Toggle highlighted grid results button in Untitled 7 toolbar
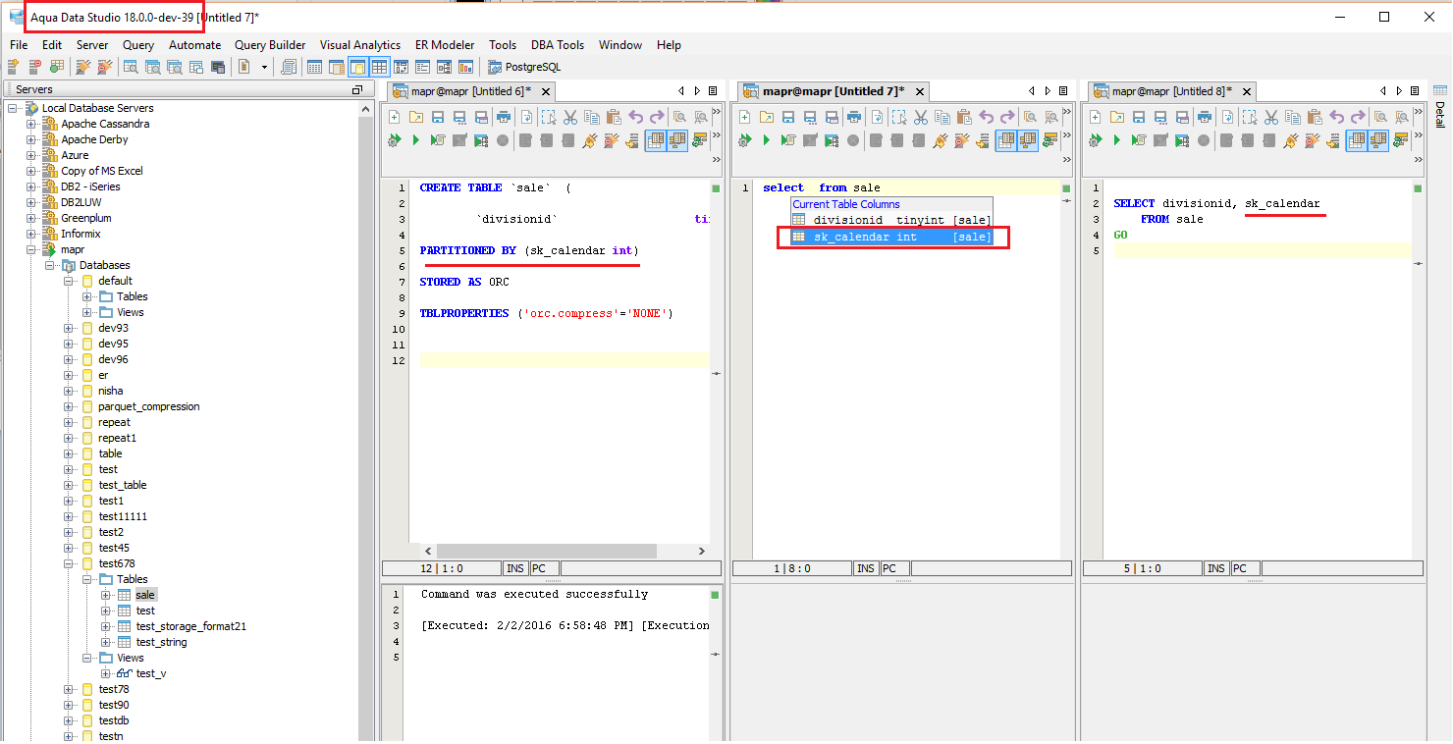The image size is (1453, 744). coord(1006,140)
